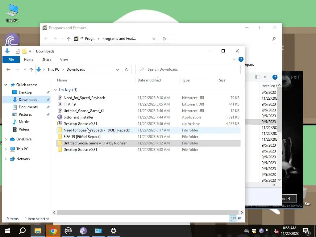Open Google Chrome from the taskbar
Image resolution: width=316 pixels, height=237 pixels.
[53, 231]
